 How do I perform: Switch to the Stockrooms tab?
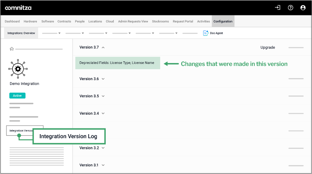pos(160,21)
